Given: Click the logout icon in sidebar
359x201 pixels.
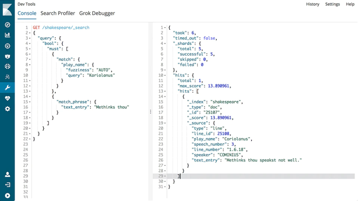Looking at the screenshot, I should pos(7,185).
